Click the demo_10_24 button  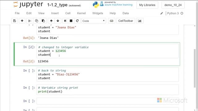pos(173,5)
